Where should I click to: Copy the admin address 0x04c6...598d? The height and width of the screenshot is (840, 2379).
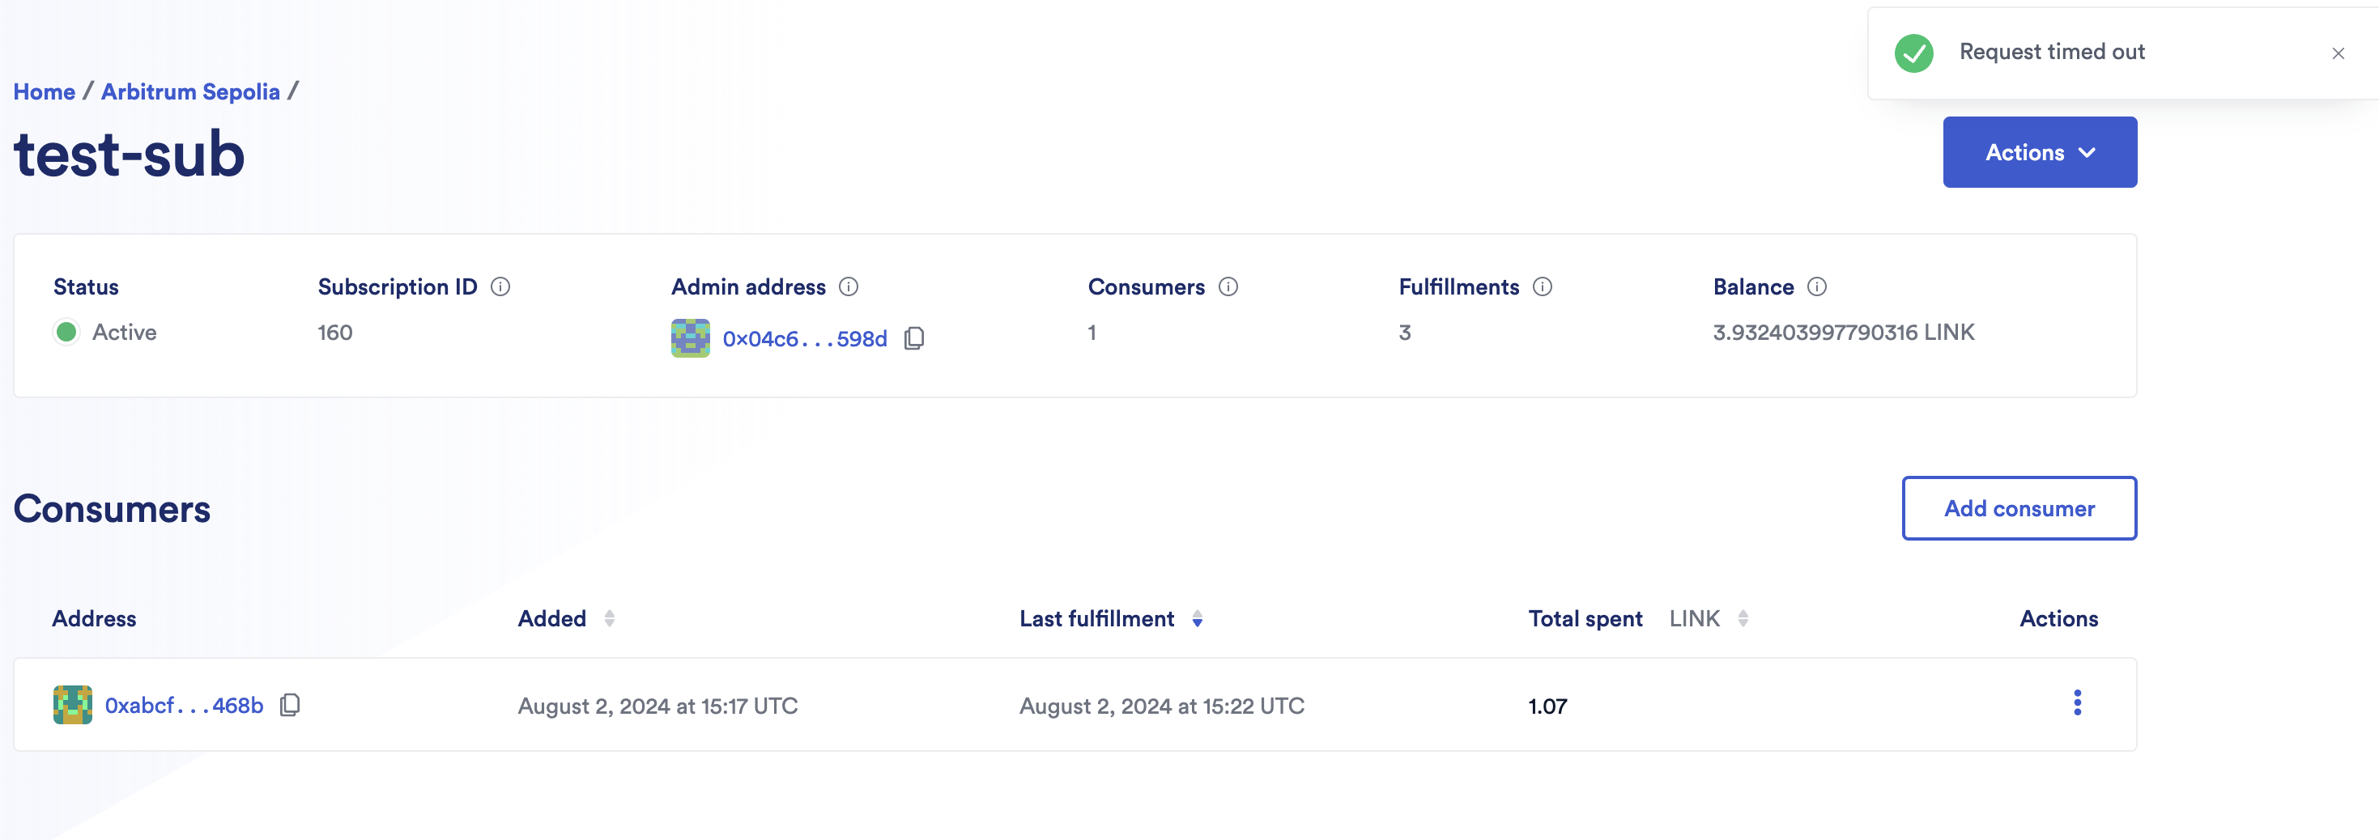click(914, 339)
